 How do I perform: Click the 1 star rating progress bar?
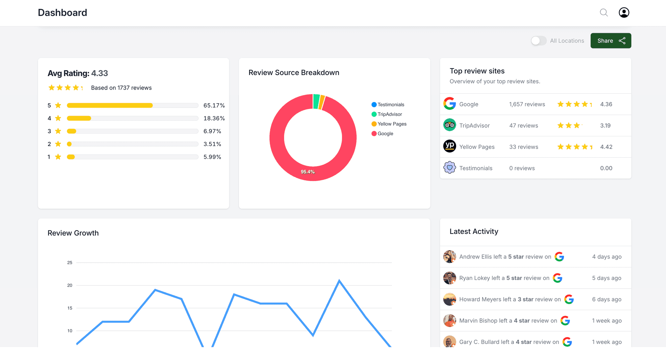(133, 157)
